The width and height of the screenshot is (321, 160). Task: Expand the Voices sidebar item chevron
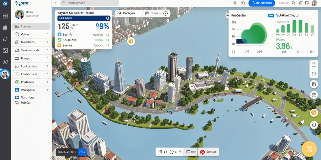pos(48,34)
